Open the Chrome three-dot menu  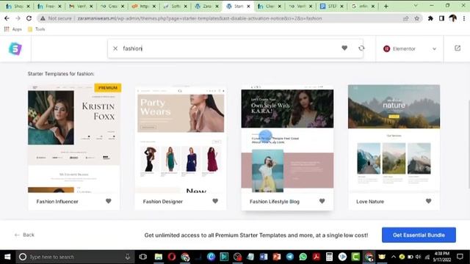pyautogui.click(x=463, y=18)
